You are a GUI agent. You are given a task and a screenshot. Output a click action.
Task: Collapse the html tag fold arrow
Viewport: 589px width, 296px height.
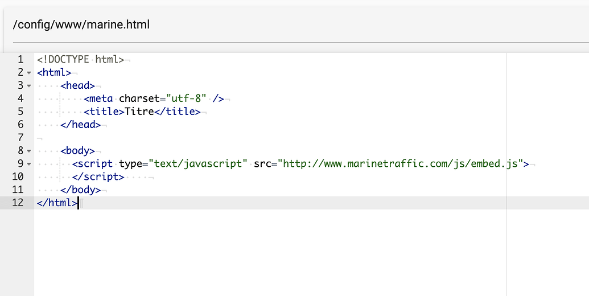tap(28, 73)
